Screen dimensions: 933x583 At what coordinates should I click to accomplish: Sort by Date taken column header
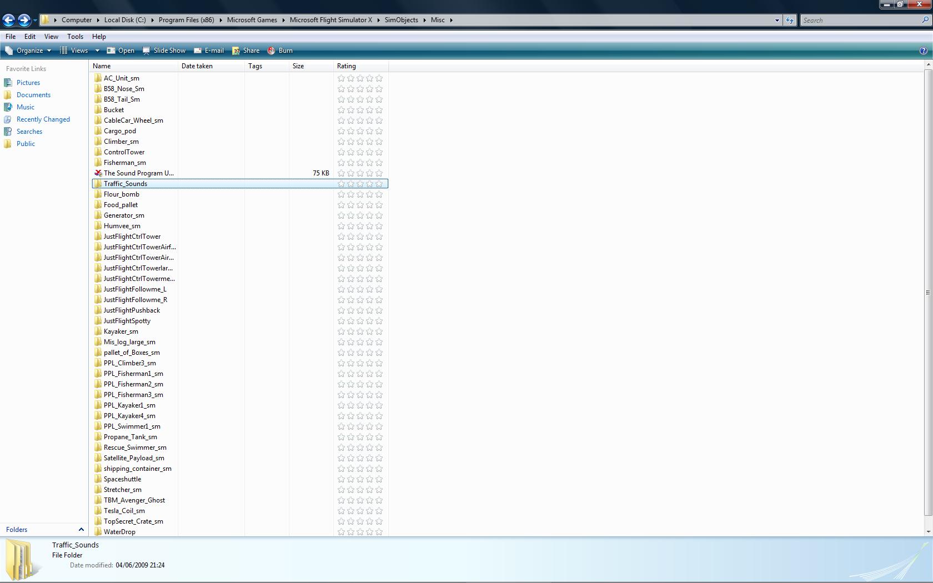(211, 66)
